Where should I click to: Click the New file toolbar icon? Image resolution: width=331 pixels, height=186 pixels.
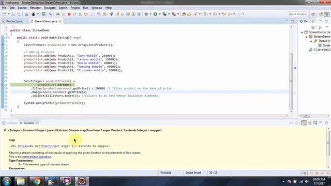click(4, 14)
